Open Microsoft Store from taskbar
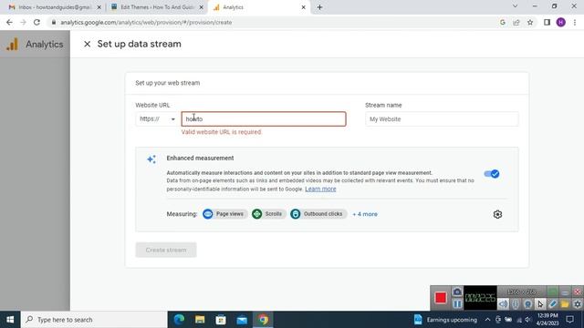The height and width of the screenshot is (328, 584). [221, 320]
